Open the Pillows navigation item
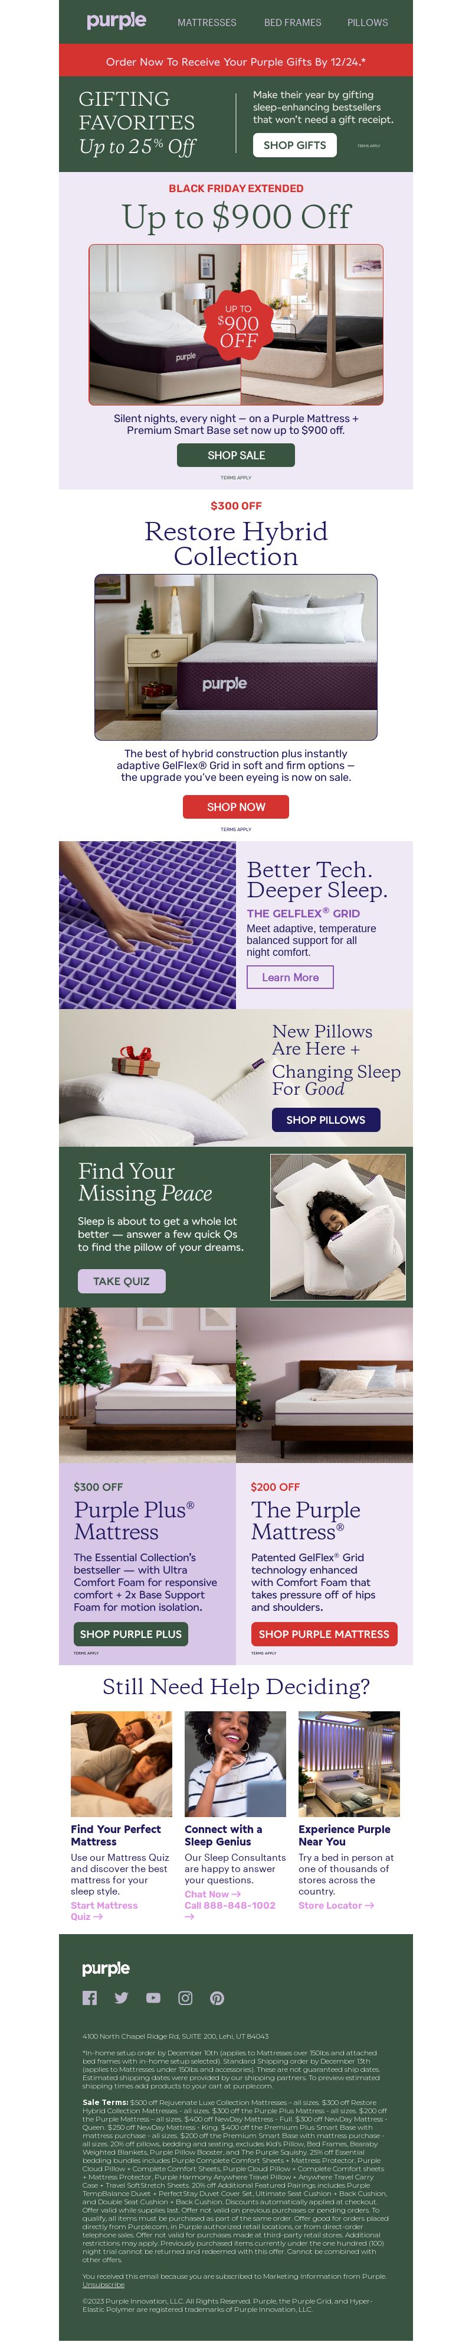 click(368, 22)
